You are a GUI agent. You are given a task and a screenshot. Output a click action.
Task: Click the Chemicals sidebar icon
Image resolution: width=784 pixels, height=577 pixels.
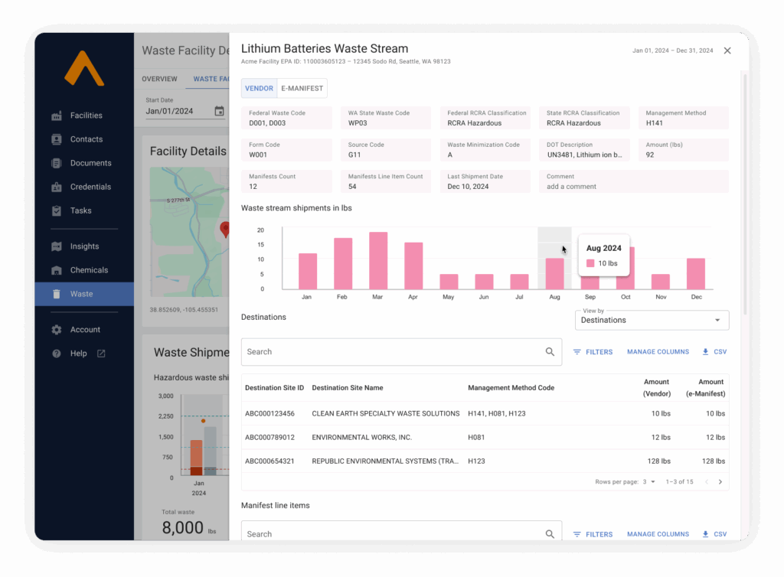pos(57,270)
